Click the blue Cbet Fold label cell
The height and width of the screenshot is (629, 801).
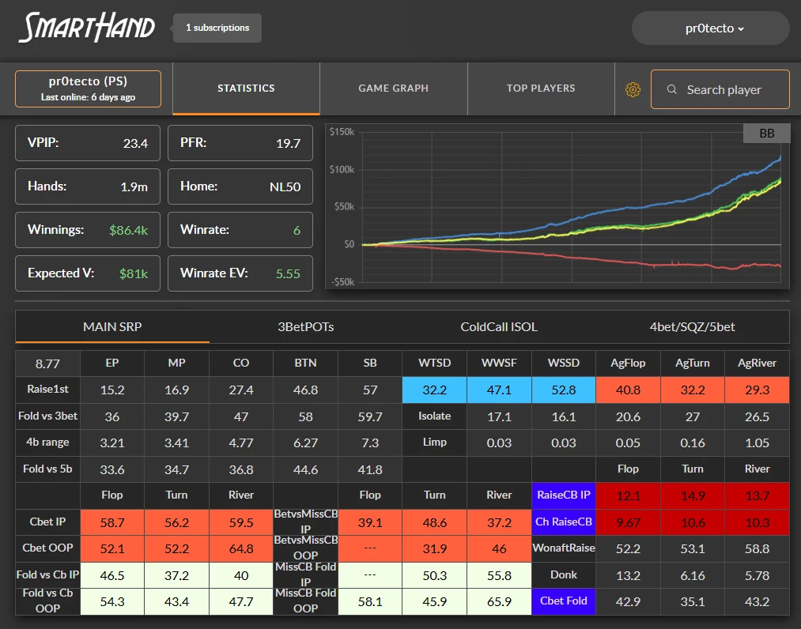click(564, 601)
